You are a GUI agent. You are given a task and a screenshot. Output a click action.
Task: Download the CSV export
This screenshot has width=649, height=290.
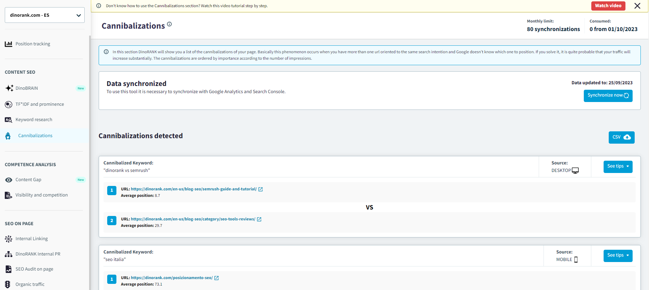tap(621, 137)
